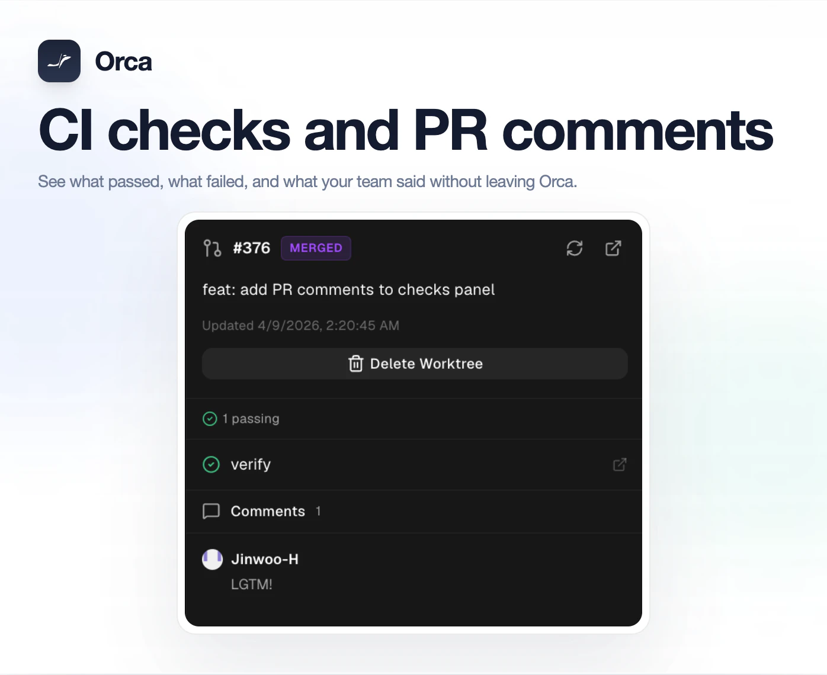Click the pull request icon beside #376
The image size is (827, 675).
(x=212, y=248)
